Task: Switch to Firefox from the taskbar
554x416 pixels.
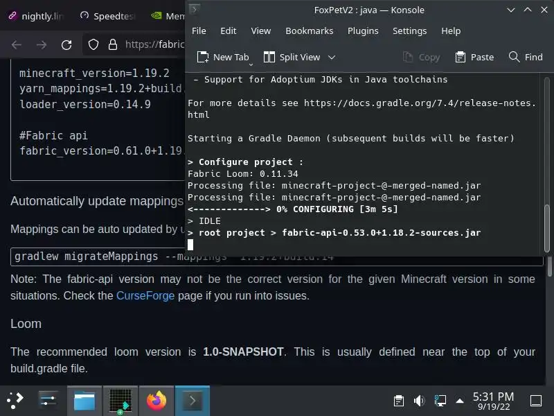Action: click(x=157, y=401)
